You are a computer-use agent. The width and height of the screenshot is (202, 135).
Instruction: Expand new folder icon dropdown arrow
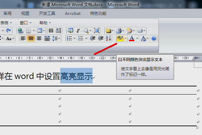[x=112, y=31]
